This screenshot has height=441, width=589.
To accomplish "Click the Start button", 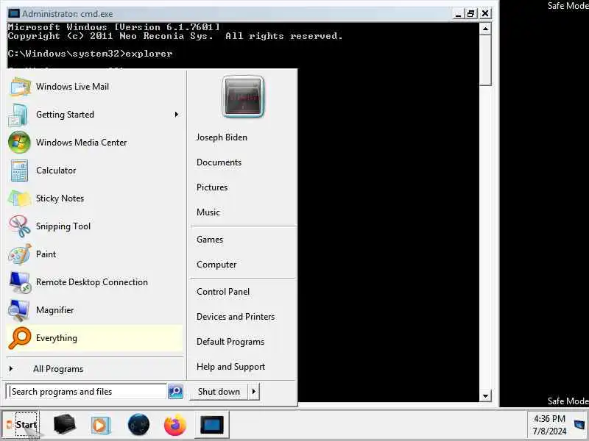I will coord(21,425).
